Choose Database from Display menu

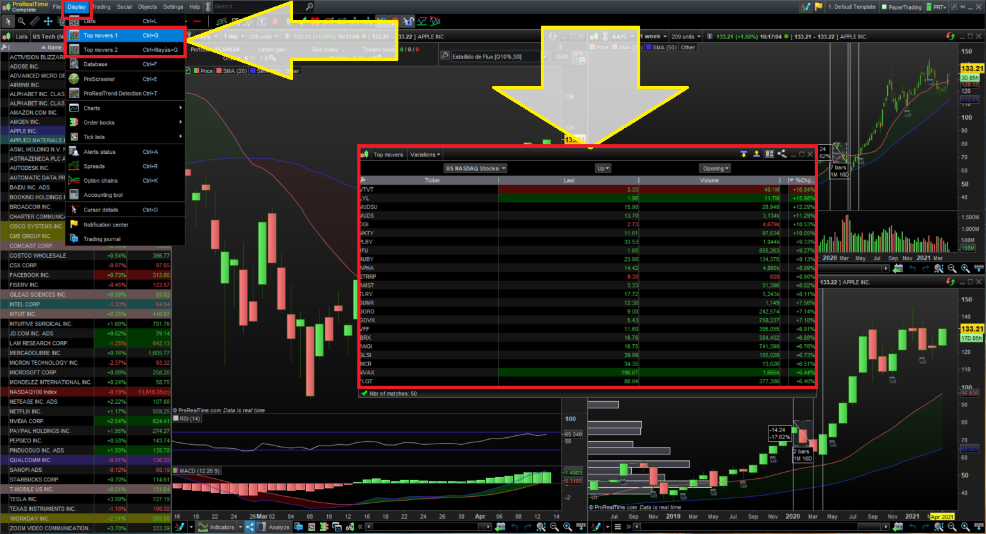[125, 65]
